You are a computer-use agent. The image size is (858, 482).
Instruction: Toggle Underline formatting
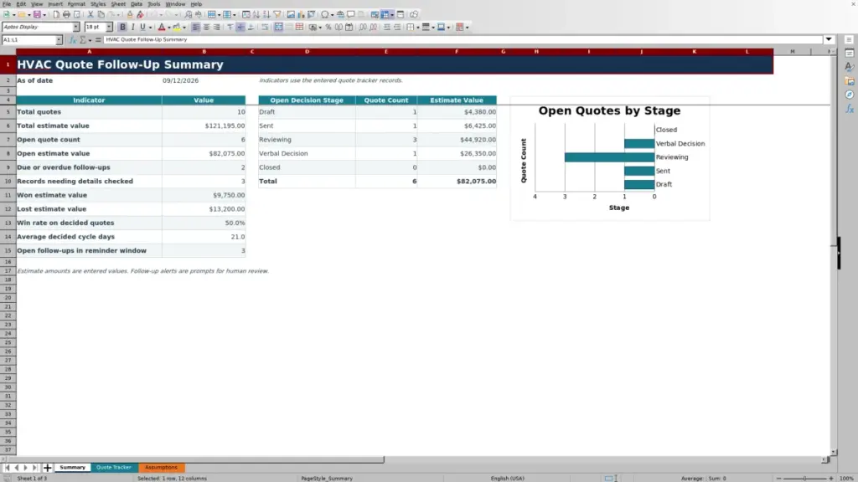click(142, 27)
